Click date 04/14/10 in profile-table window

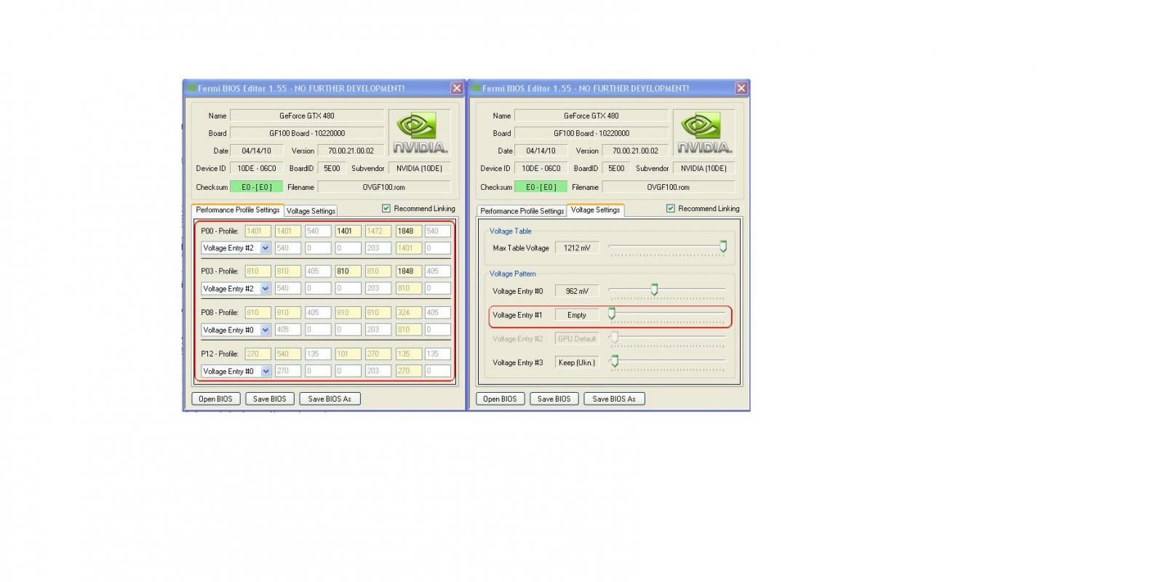[256, 151]
